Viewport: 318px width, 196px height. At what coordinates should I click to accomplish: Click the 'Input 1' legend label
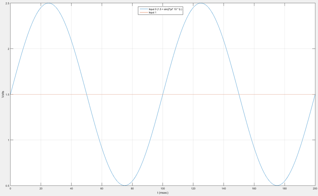pyautogui.click(x=152, y=13)
